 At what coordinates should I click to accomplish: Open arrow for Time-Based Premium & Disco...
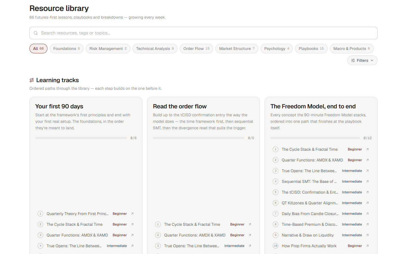pyautogui.click(x=367, y=224)
